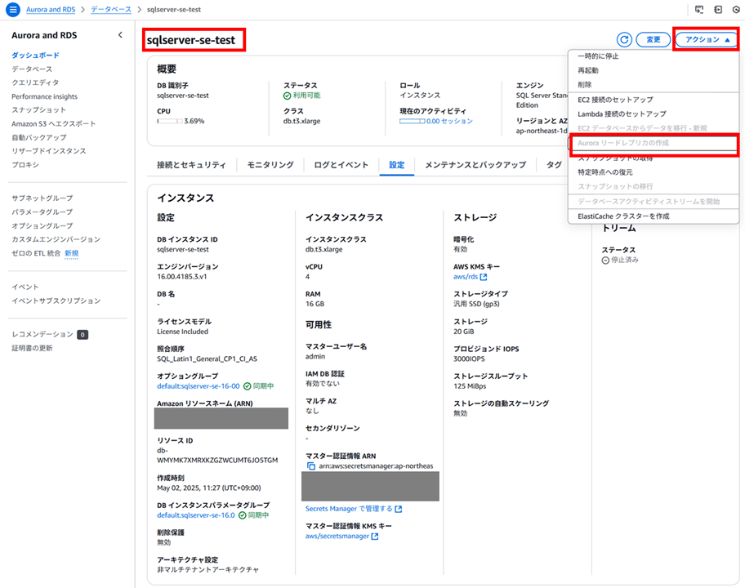This screenshot has width=745, height=588.
Task: Click the copy icon beside master credentials ARN
Action: click(x=310, y=466)
